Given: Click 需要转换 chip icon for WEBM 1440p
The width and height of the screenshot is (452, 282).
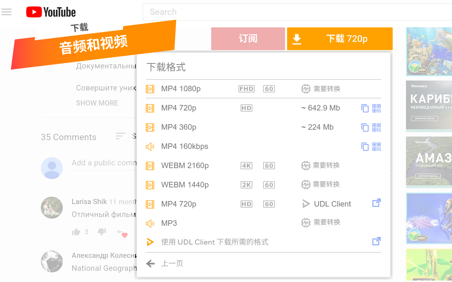Looking at the screenshot, I should [305, 184].
